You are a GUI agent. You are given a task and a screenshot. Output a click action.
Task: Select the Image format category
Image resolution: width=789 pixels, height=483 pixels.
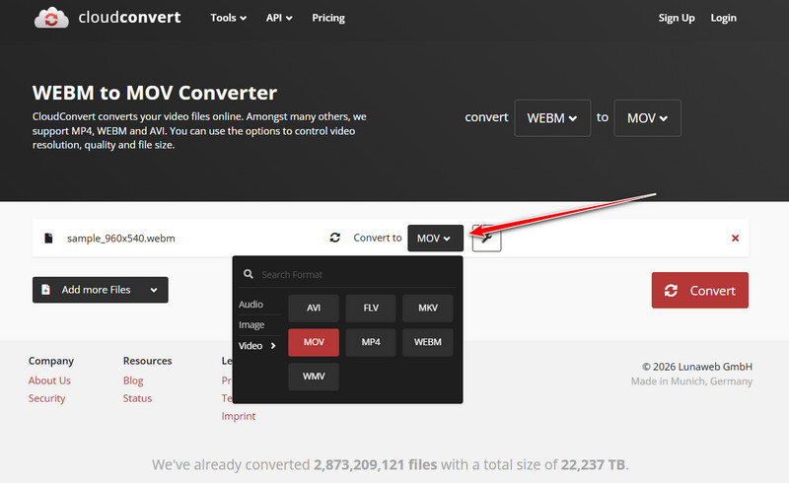(x=251, y=324)
